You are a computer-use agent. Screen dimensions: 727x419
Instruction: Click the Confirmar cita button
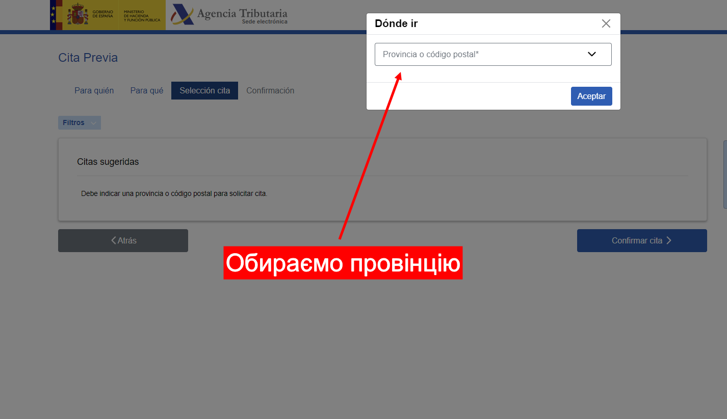(x=641, y=240)
